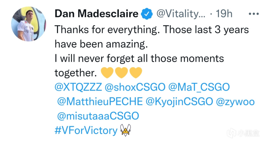Open the @XTQZZZ mention
267x142 pixels.
pyautogui.click(x=75, y=87)
